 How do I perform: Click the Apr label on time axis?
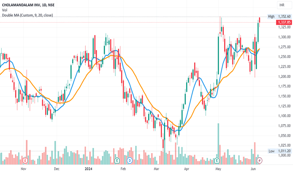pos(186,169)
